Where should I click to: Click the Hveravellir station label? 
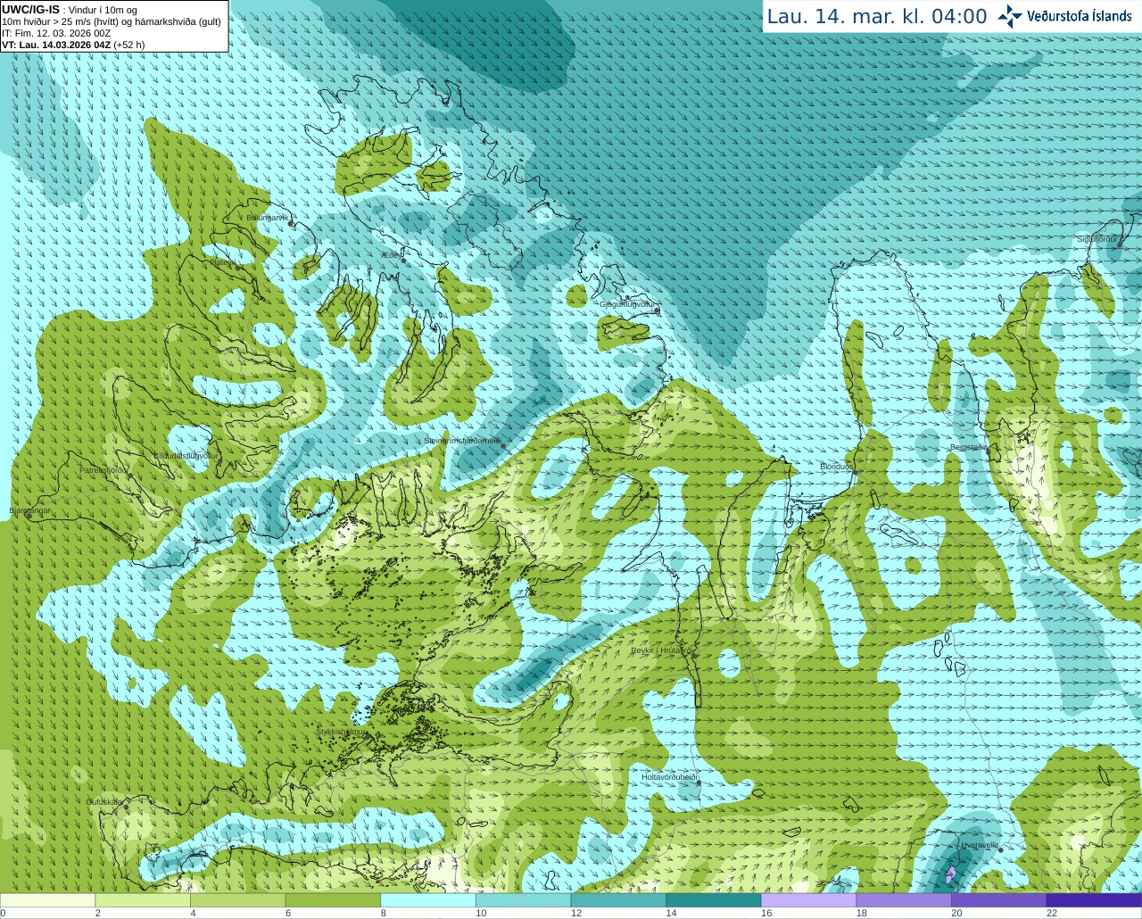click(x=980, y=844)
